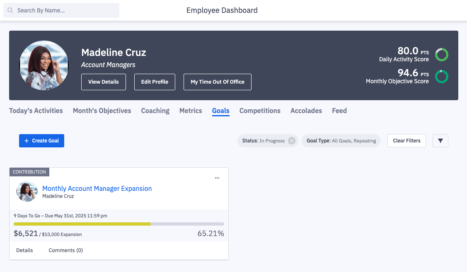This screenshot has height=272, width=467.
Task: Open View Details for the employee
Action: [x=103, y=82]
